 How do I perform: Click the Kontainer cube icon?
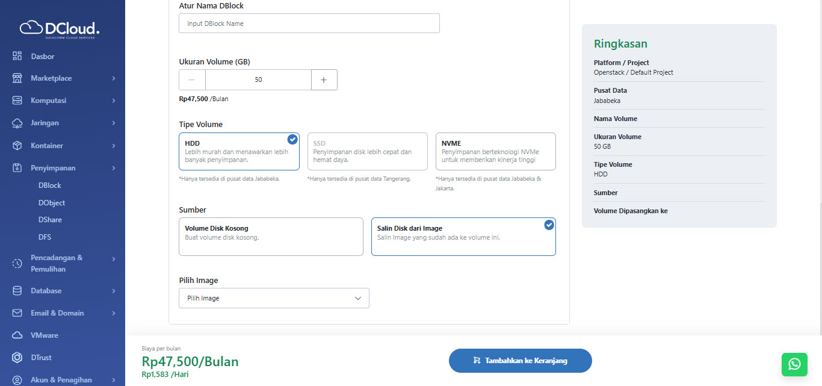17,146
